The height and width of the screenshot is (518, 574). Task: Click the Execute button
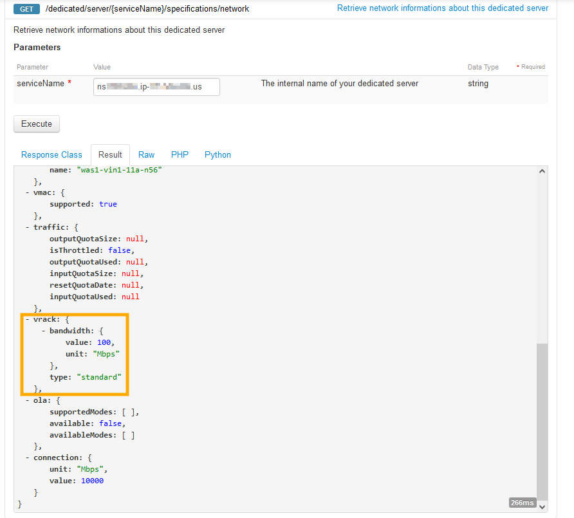37,124
